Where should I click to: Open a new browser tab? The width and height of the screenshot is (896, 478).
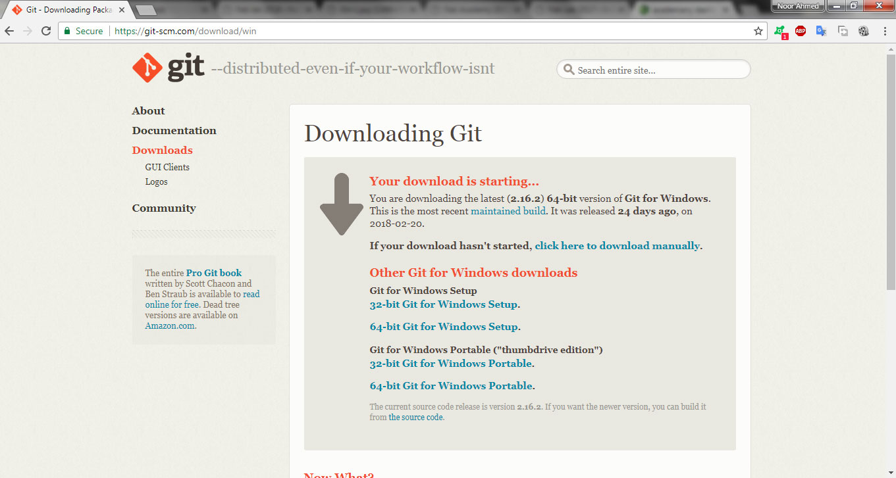(145, 10)
